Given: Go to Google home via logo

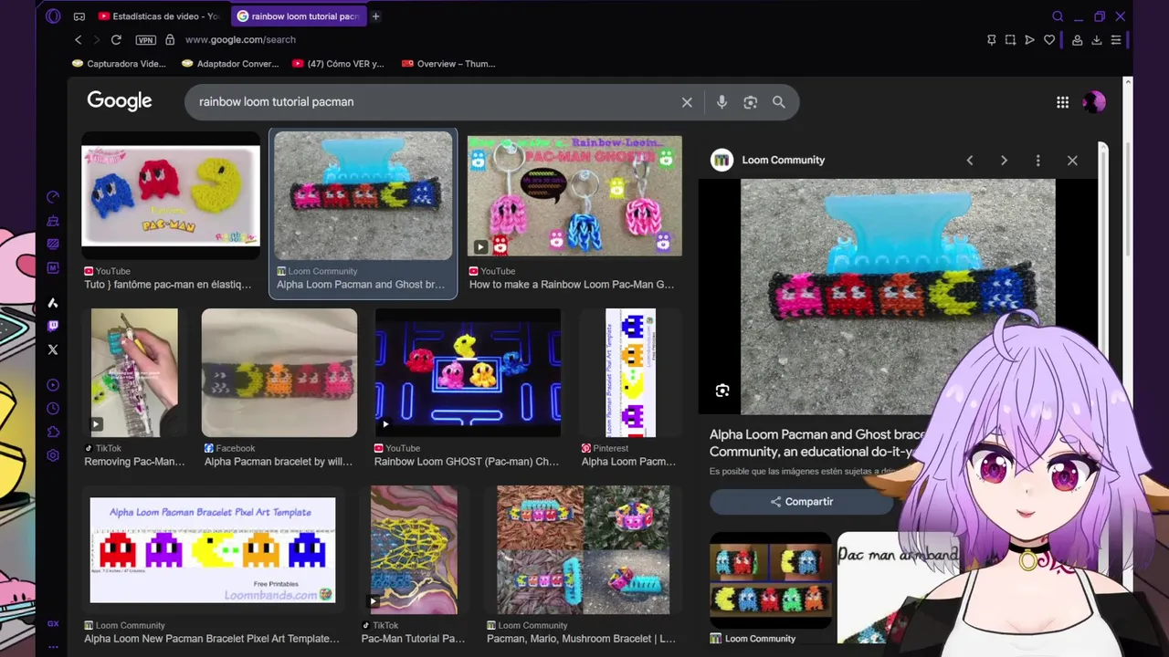Looking at the screenshot, I should pyautogui.click(x=120, y=101).
